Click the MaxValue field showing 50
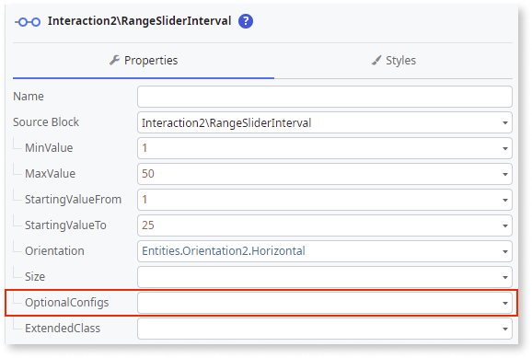532x358 pixels. point(325,174)
